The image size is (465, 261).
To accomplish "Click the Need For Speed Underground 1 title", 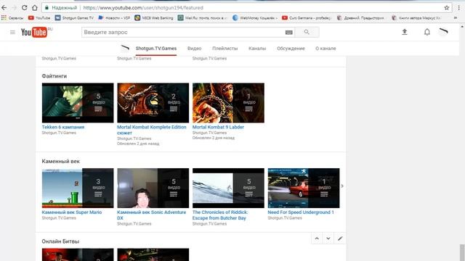I will [301, 212].
